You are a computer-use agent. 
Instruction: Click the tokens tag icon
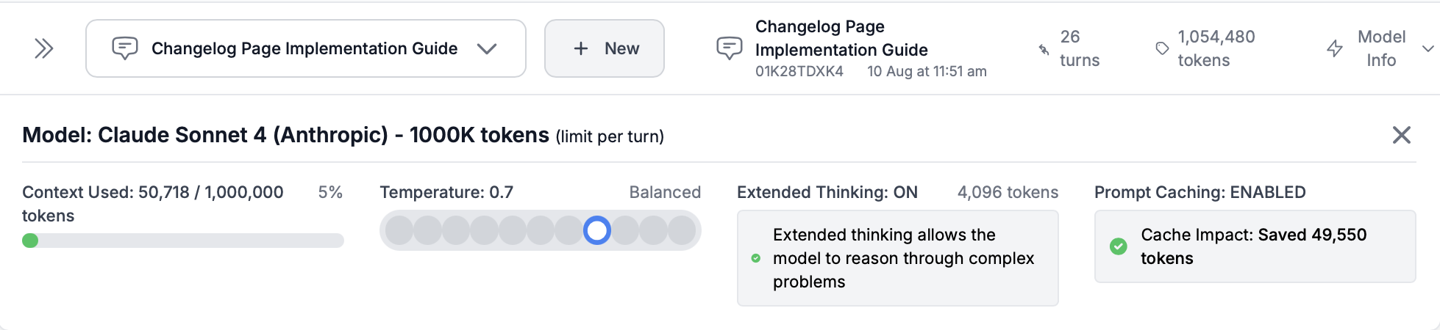pyautogui.click(x=1162, y=48)
